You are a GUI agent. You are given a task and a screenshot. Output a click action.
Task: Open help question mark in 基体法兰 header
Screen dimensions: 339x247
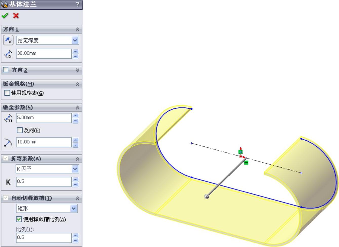click(x=77, y=4)
